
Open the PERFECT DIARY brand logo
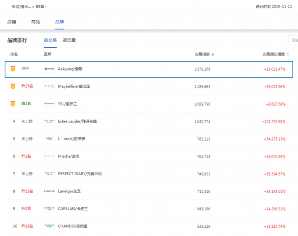pyautogui.click(x=50, y=173)
